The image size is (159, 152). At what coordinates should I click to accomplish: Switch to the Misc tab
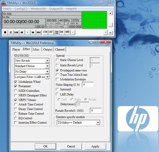pos(36,49)
